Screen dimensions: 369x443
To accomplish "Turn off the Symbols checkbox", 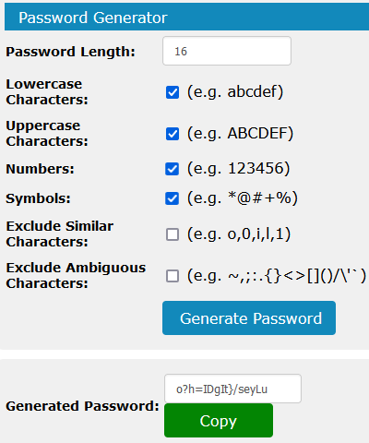I will (173, 198).
